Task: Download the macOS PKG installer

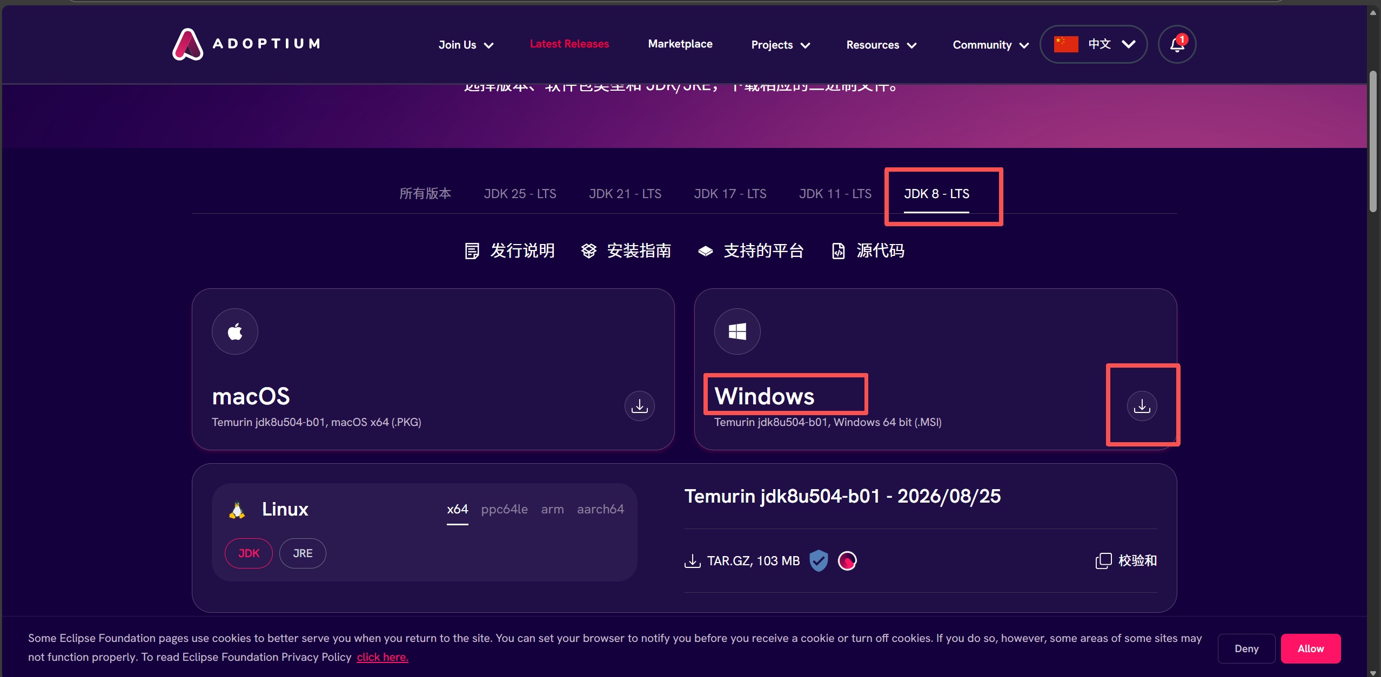Action: 639,406
